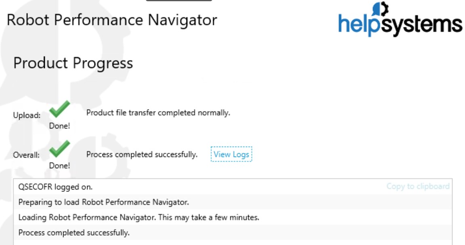Click 'Done!' text under the Upload checkmark
This screenshot has height=245, width=465.
point(59,126)
